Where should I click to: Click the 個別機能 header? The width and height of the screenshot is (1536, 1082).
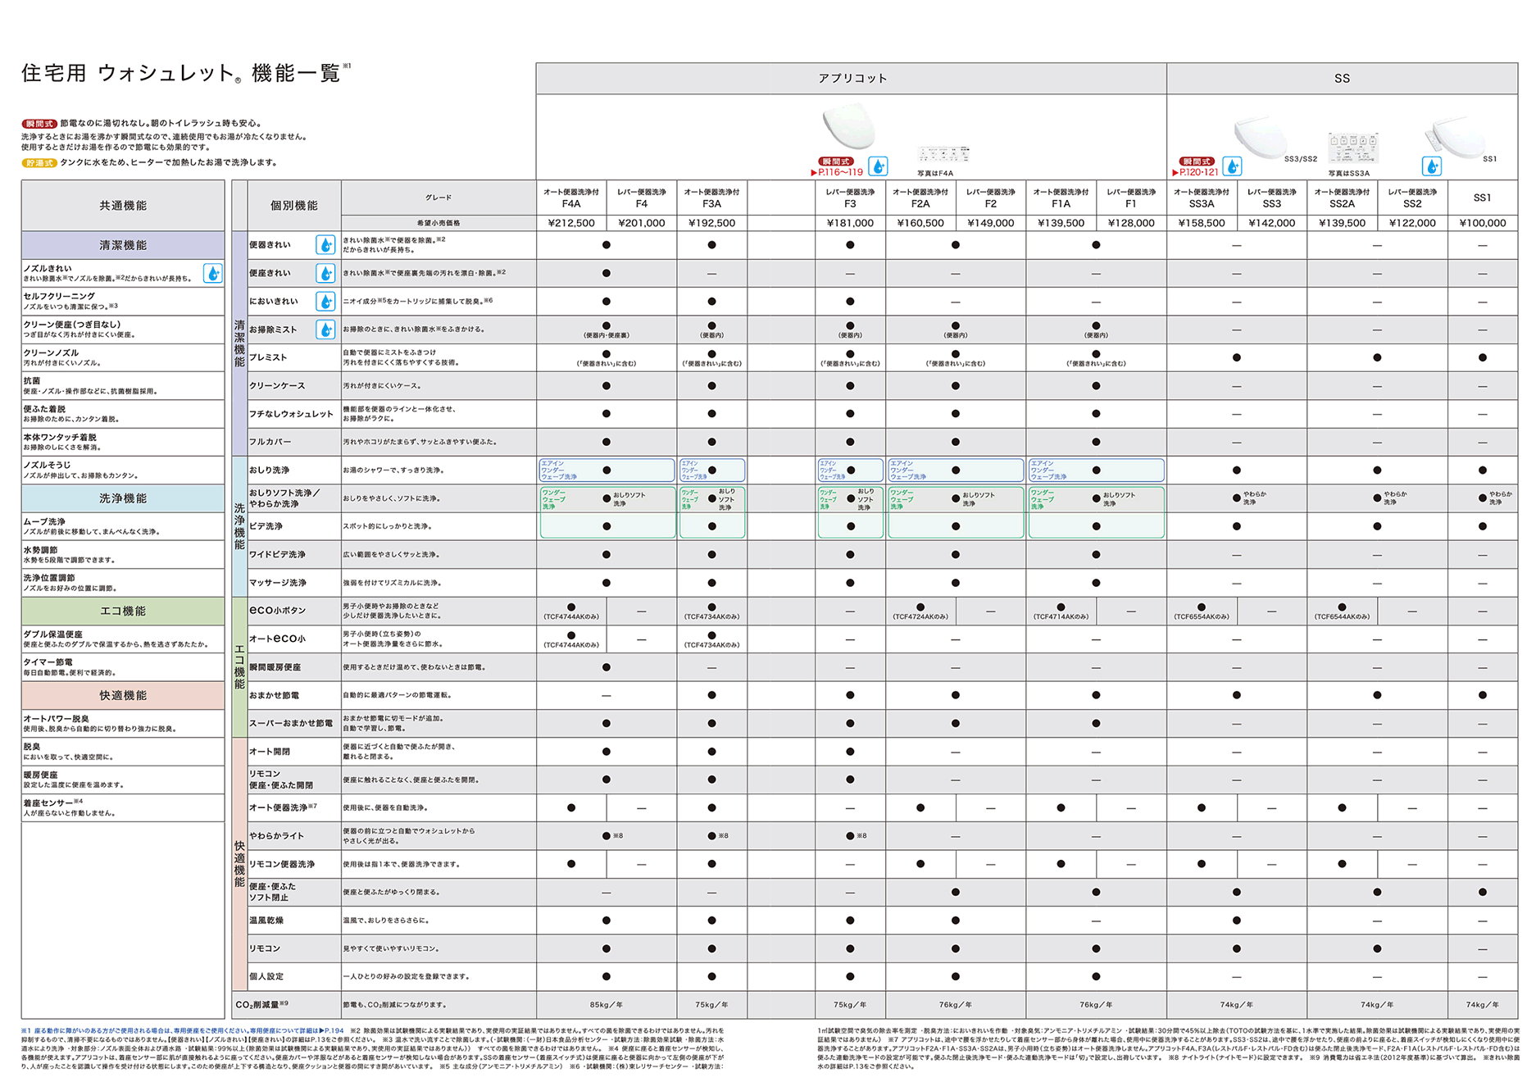(x=294, y=205)
